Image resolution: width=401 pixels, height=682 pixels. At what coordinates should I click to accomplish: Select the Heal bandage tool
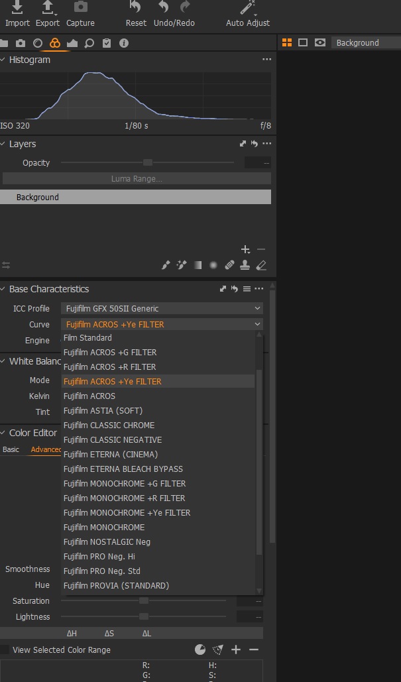click(x=229, y=265)
